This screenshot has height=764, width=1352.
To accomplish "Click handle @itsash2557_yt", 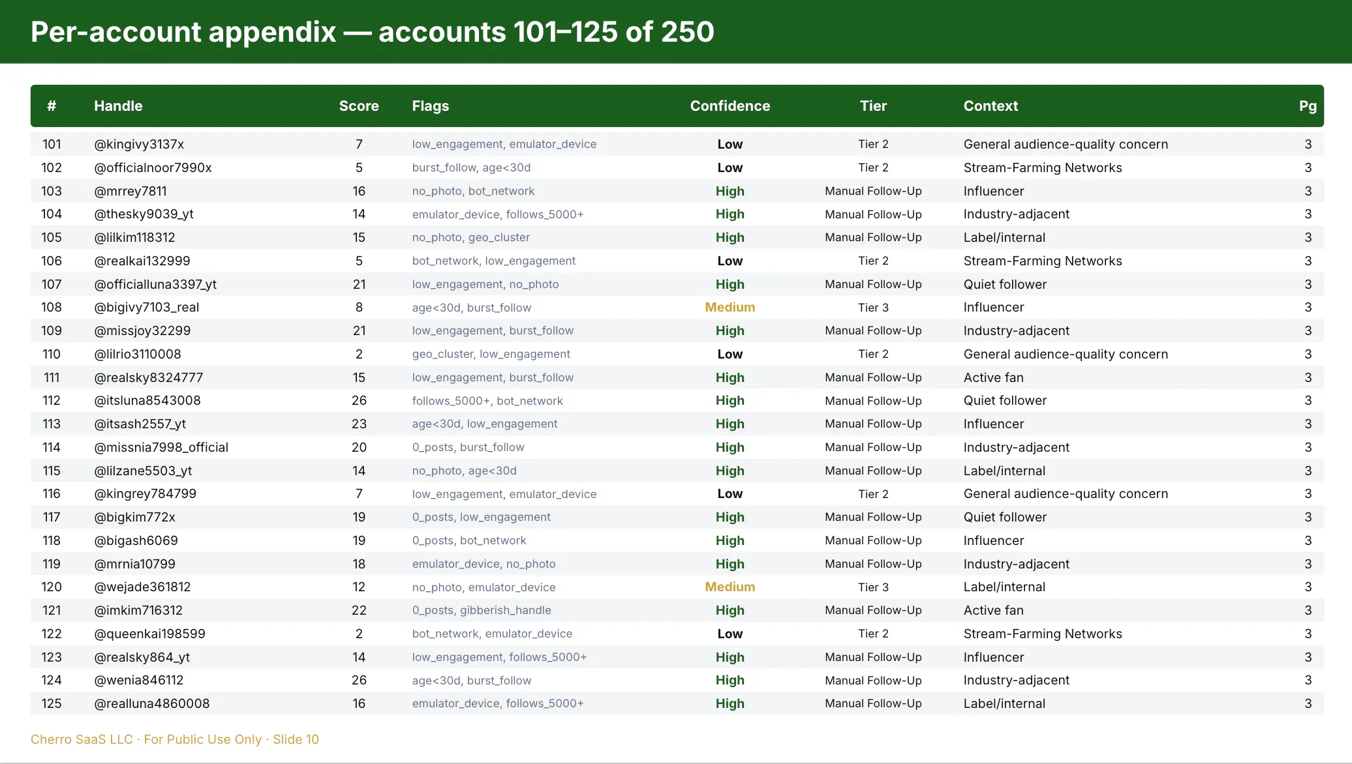I will point(140,424).
